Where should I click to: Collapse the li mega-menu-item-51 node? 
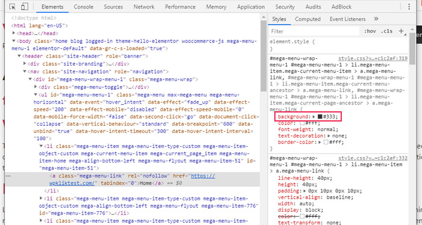click(x=41, y=146)
